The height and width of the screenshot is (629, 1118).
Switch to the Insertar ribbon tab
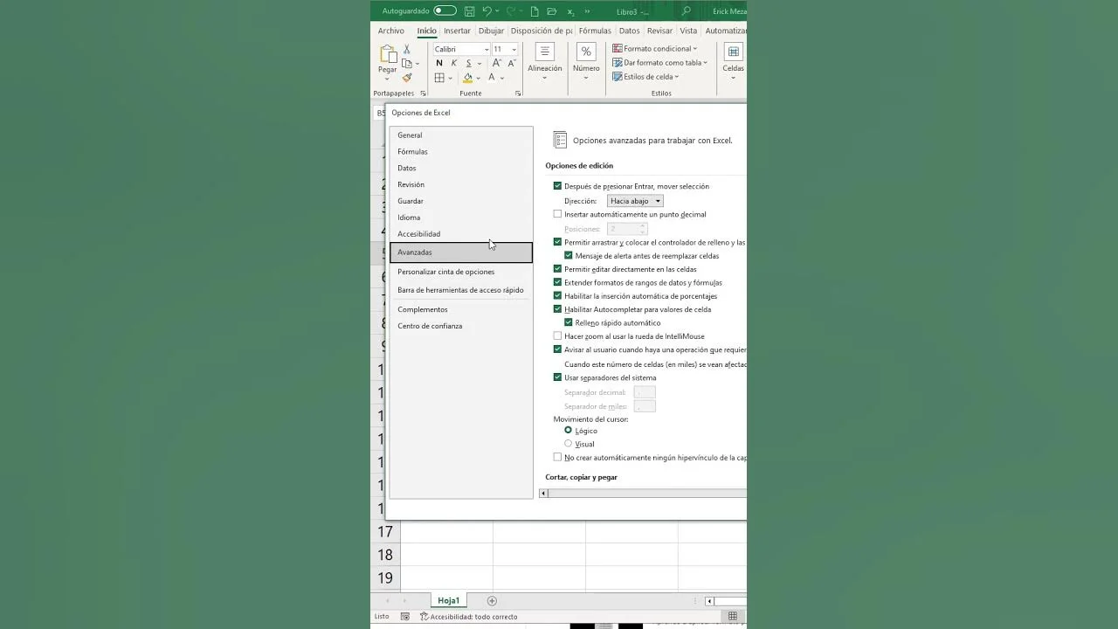pyautogui.click(x=457, y=31)
